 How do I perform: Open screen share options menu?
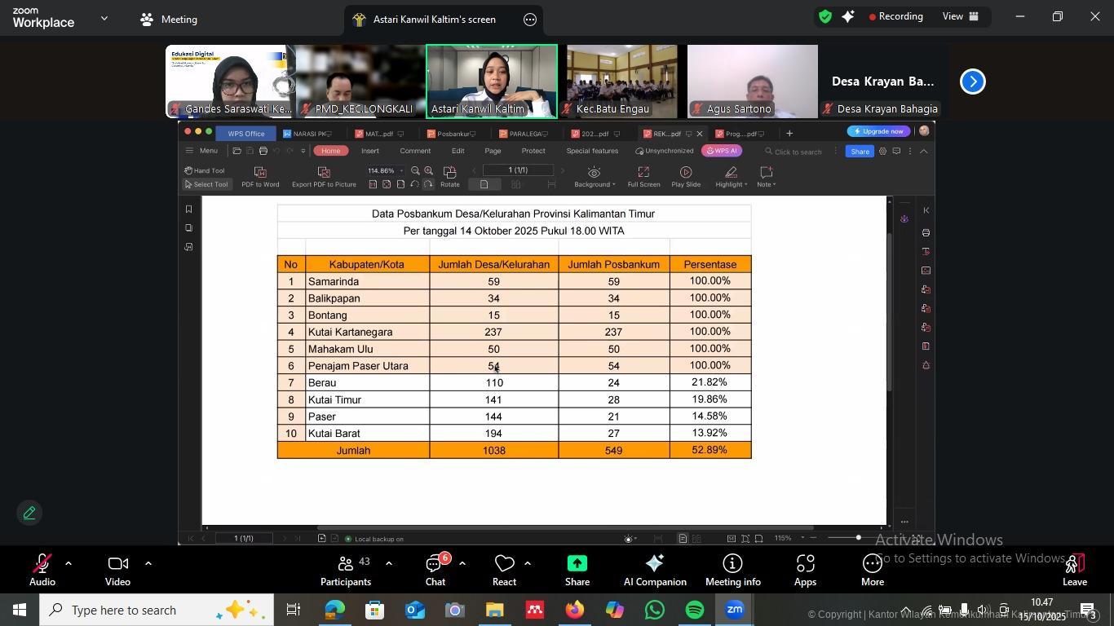tap(530, 20)
